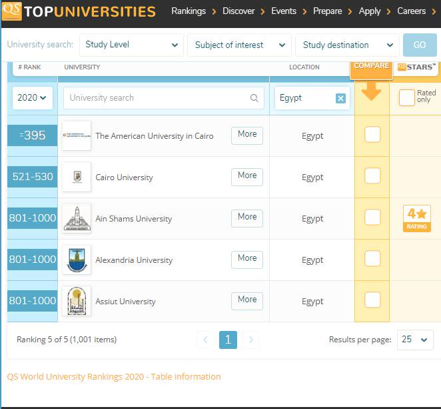
Task: Go to the next results page arrow
Action: click(x=250, y=340)
